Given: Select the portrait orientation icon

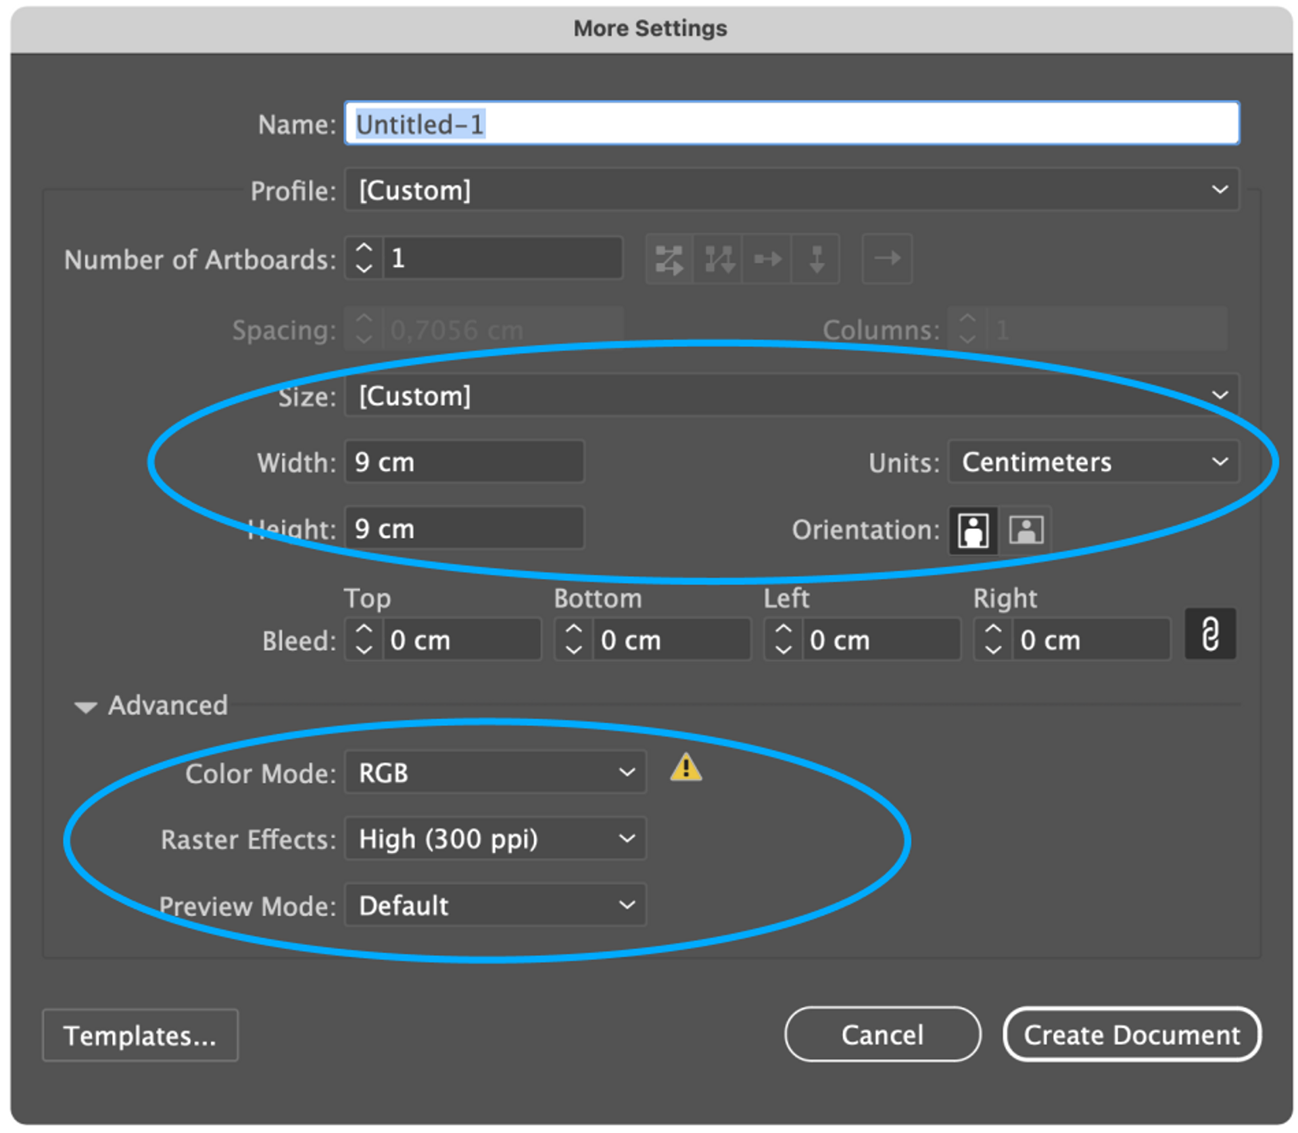Looking at the screenshot, I should (x=972, y=530).
